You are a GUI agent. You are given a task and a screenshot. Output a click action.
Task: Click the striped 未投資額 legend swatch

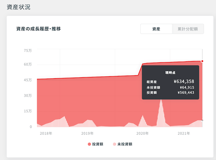click(114, 144)
